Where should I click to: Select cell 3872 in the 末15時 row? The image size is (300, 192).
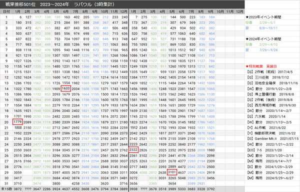pyautogui.click(x=17, y=189)
